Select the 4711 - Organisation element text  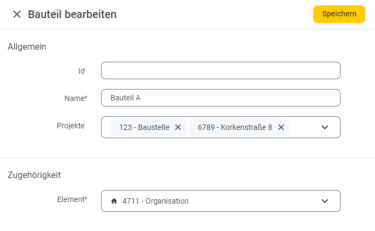(156, 201)
